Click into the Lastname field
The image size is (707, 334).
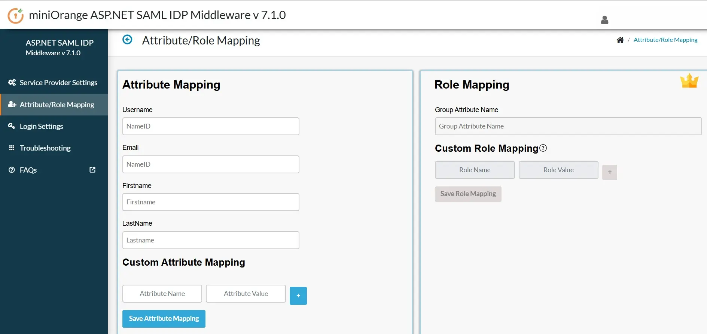tap(211, 240)
